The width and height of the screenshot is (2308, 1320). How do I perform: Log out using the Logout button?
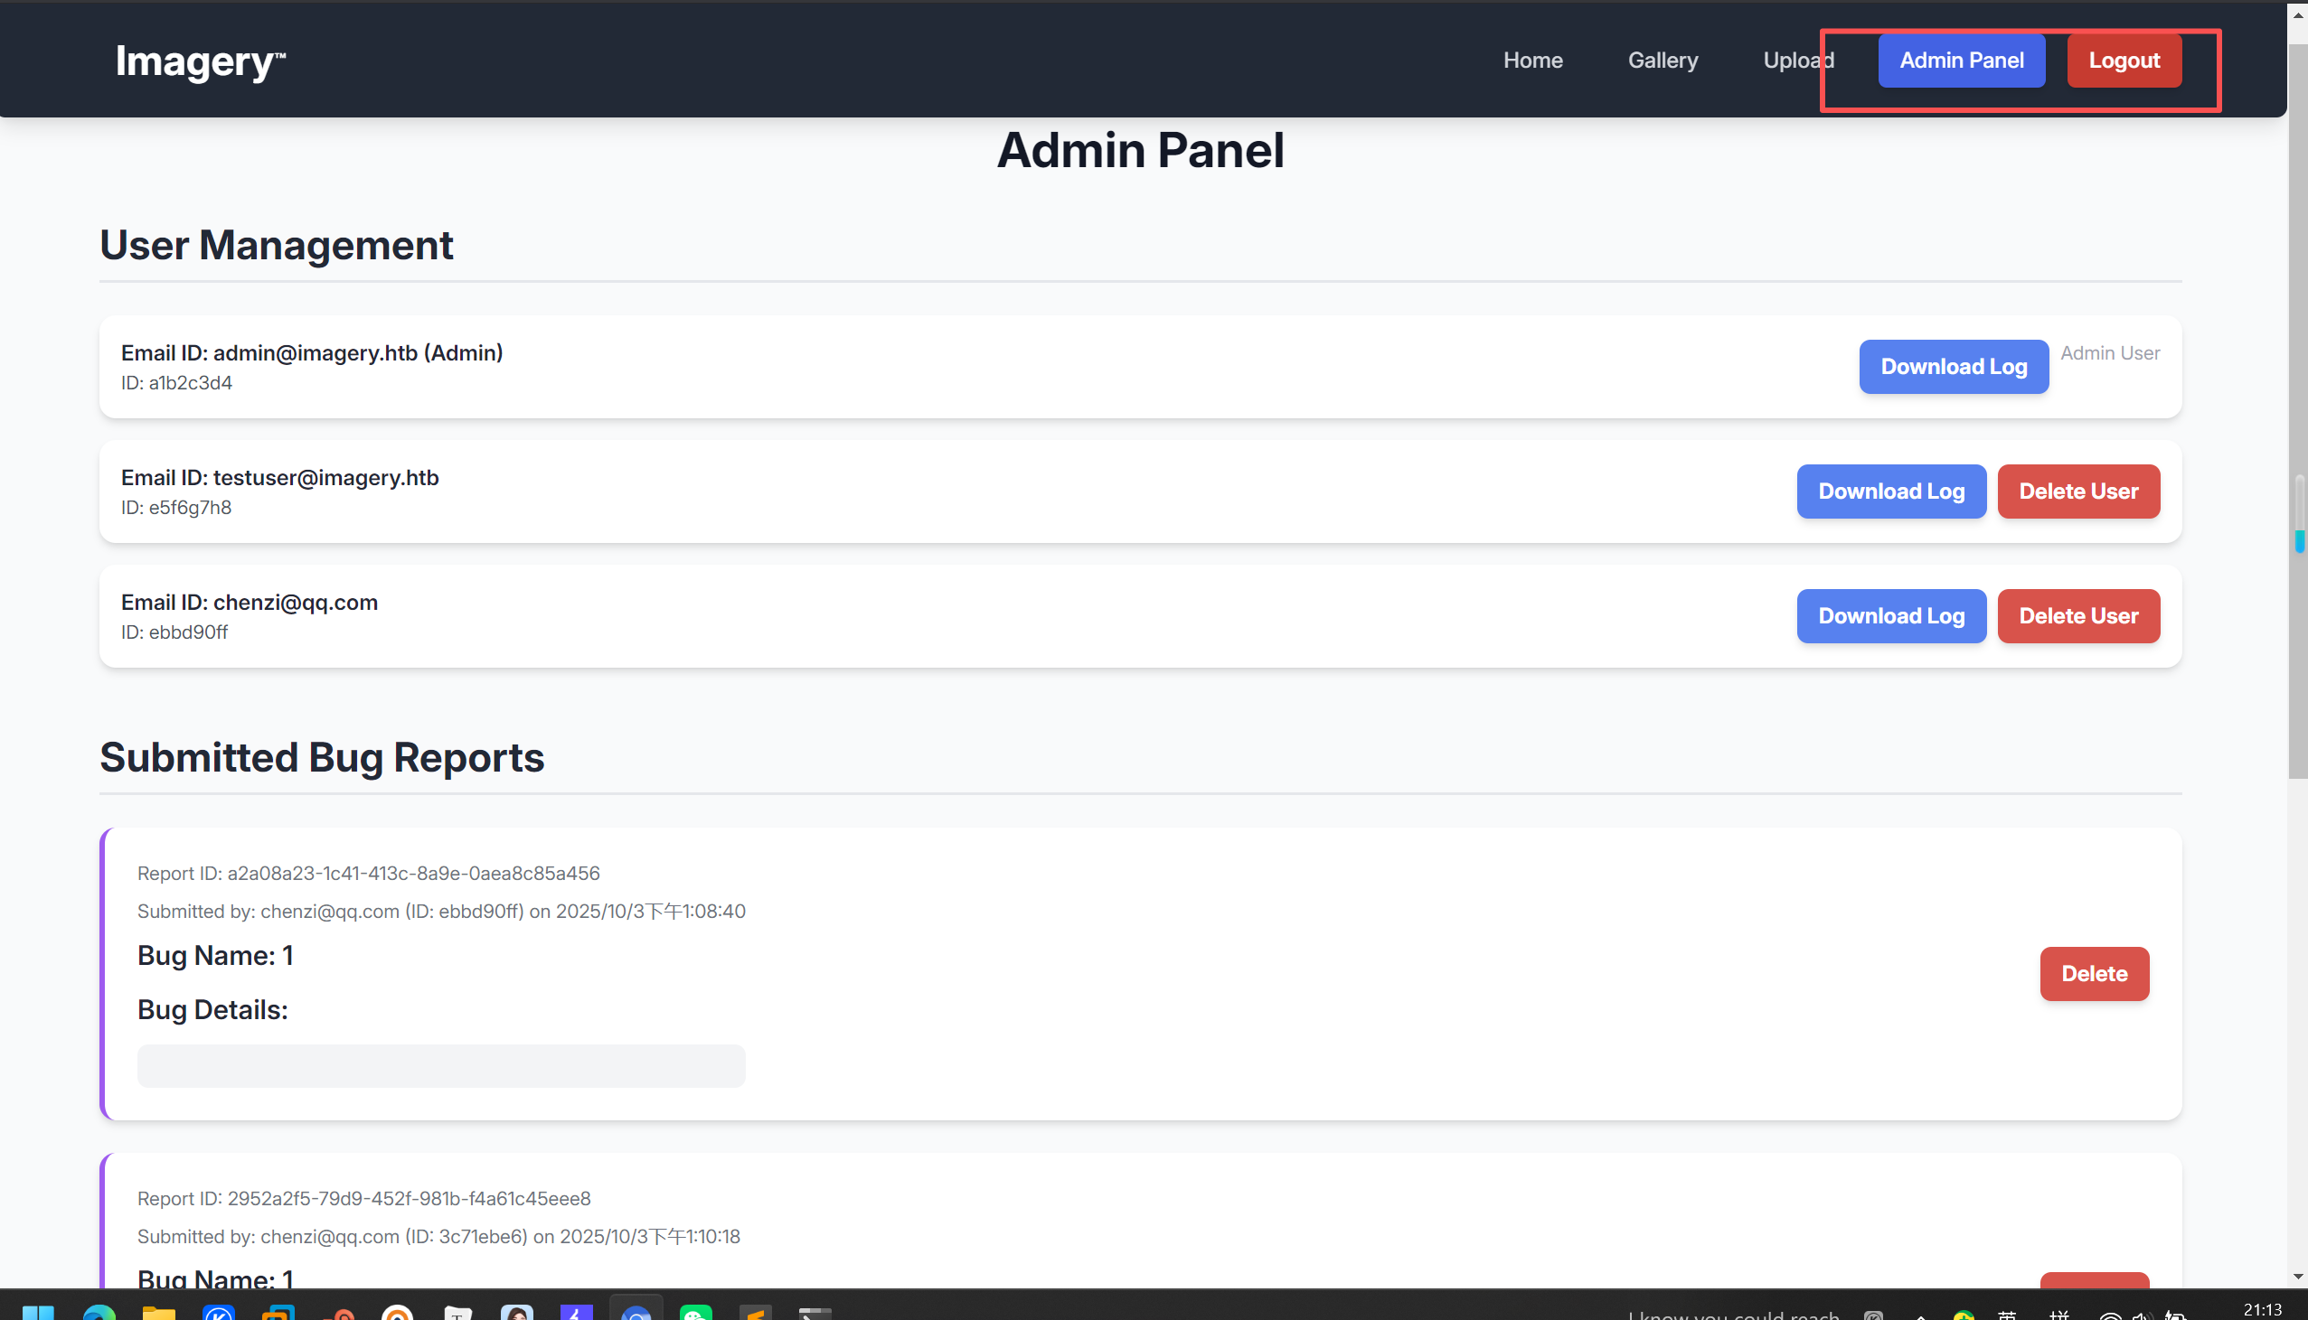(x=2123, y=61)
